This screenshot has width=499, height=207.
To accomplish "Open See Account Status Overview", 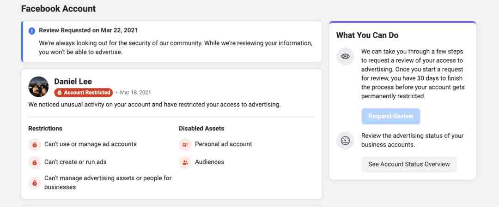I will pos(409,164).
